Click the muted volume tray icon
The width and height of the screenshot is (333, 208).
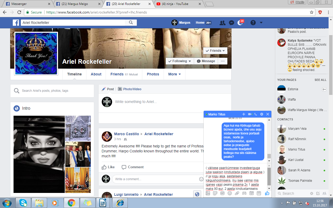tap(307, 203)
